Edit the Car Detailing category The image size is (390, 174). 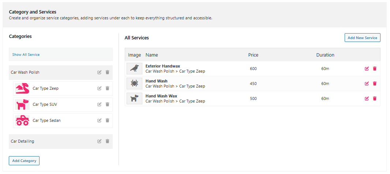click(x=100, y=141)
